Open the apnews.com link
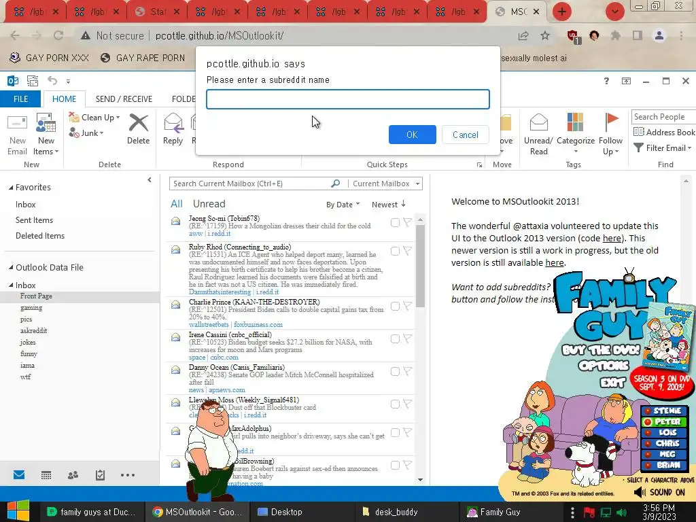Screen dimensions: 696x522 [x=227, y=389]
